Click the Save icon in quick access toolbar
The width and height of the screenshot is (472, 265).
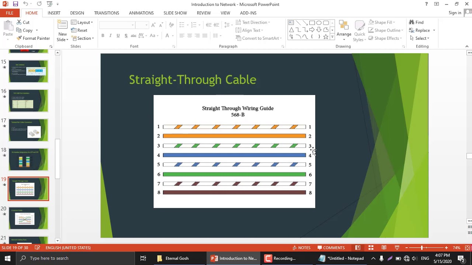(x=15, y=4)
